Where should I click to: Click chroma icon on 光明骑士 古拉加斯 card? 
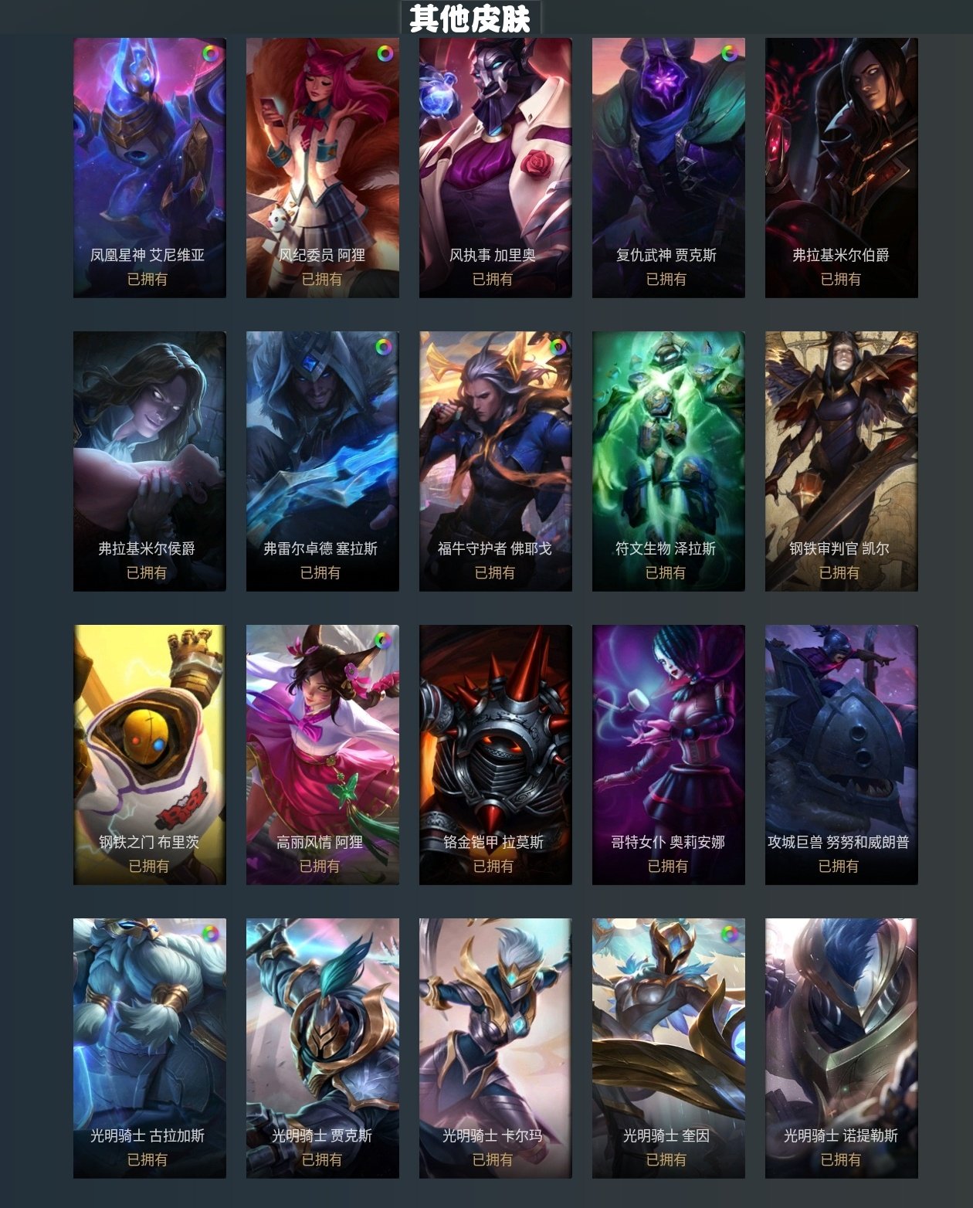tap(210, 934)
